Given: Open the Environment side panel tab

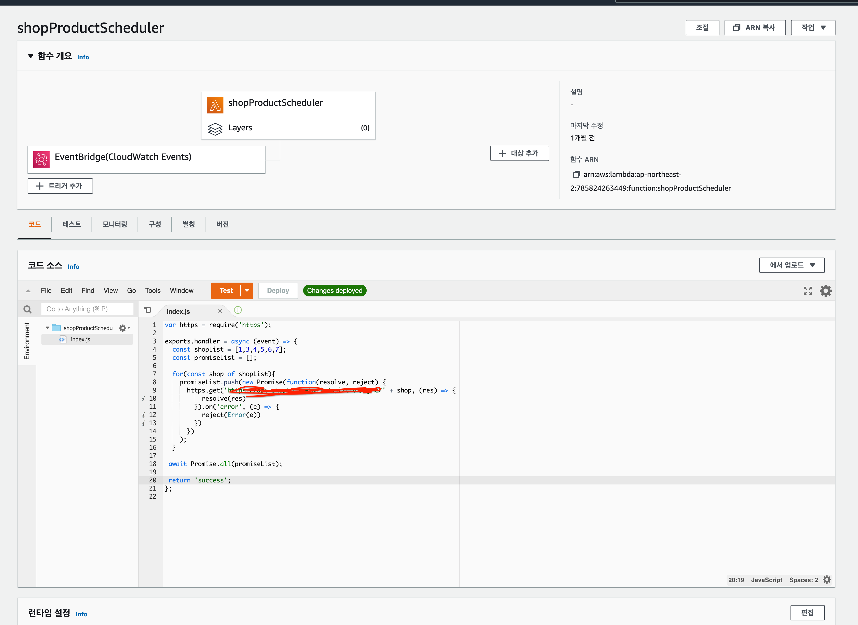Looking at the screenshot, I should 27,341.
